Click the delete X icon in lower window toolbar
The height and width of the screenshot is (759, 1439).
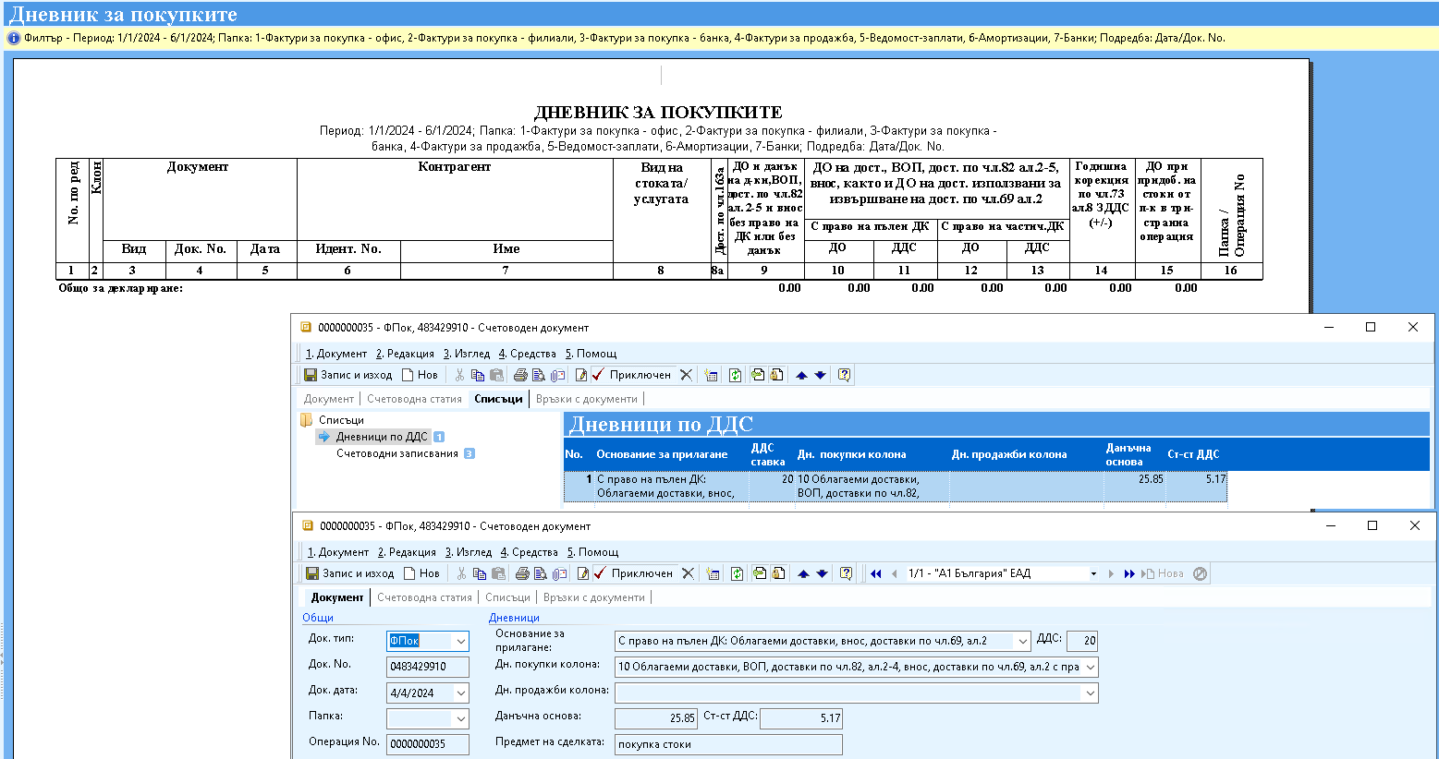pos(688,573)
